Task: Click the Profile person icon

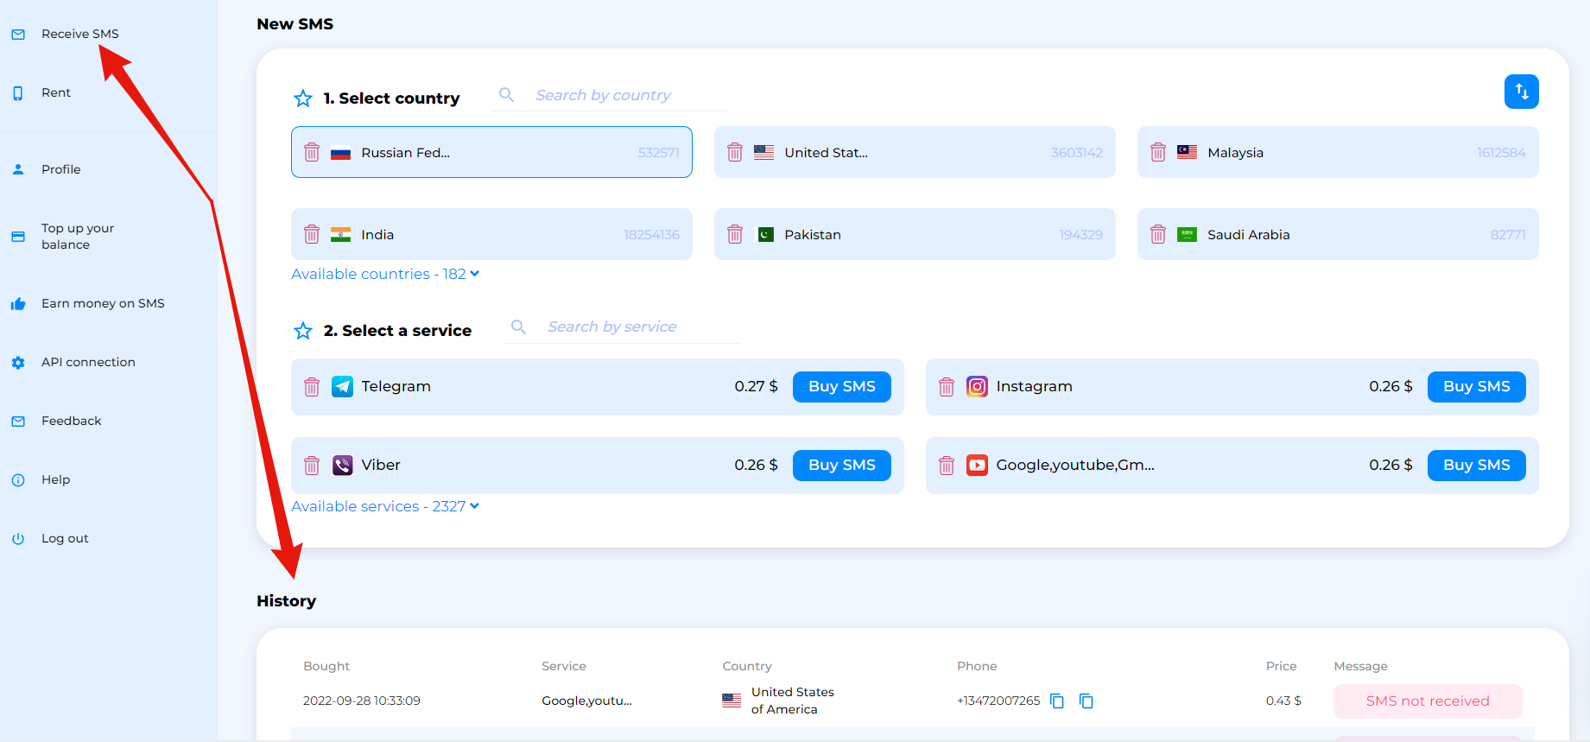Action: 18,169
